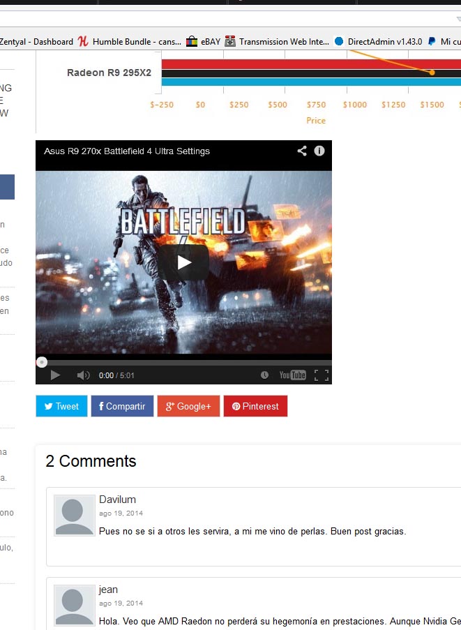Click the Price axis label
The height and width of the screenshot is (630, 461).
(x=316, y=121)
